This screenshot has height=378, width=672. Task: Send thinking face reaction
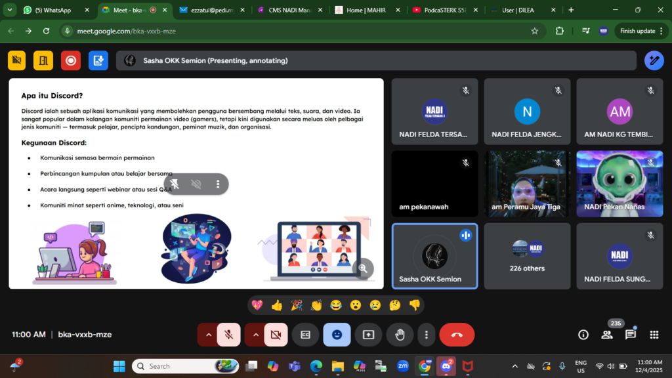394,305
